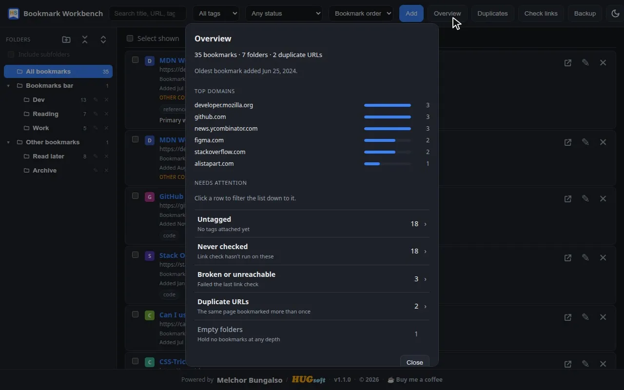Click the rename pencil for the Dev folder
Image resolution: width=624 pixels, height=390 pixels.
(96, 100)
